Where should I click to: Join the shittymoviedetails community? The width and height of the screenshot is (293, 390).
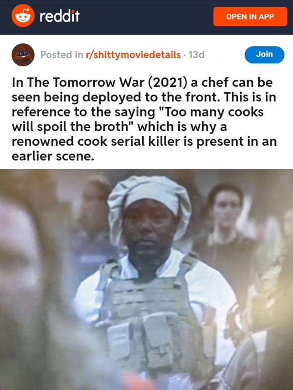(264, 55)
